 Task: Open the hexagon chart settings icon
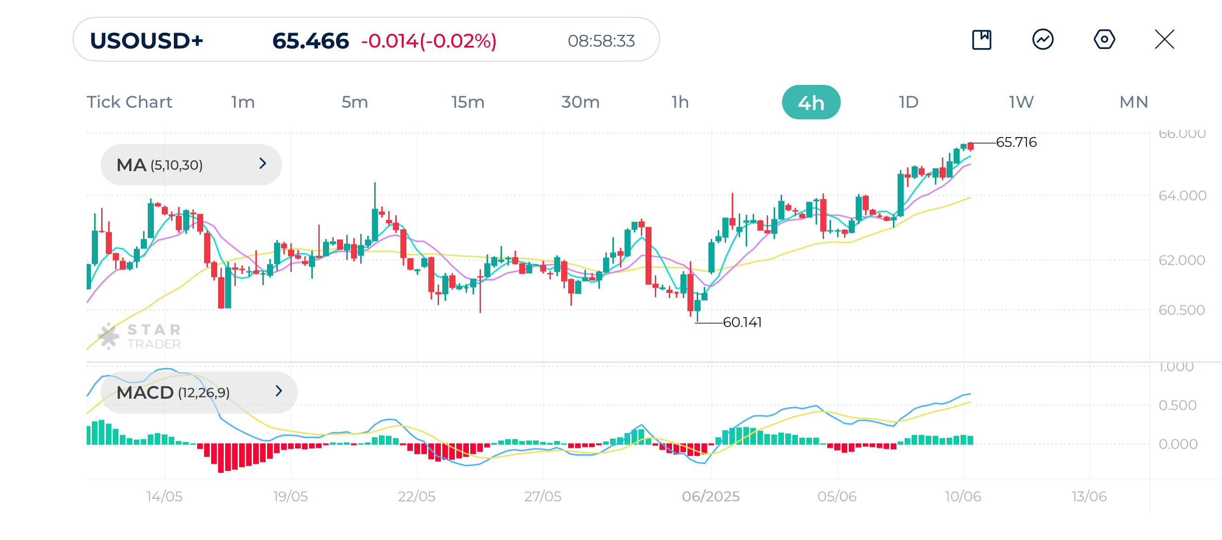point(1104,40)
